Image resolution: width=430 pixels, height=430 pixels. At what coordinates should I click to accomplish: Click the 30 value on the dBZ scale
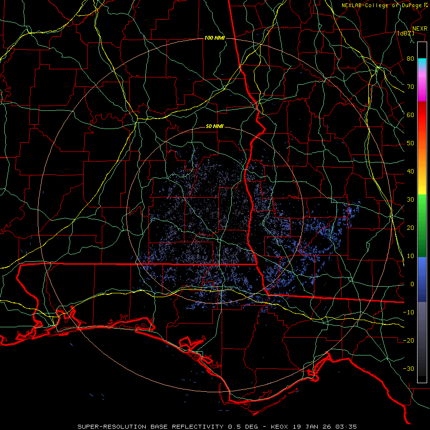pos(410,200)
